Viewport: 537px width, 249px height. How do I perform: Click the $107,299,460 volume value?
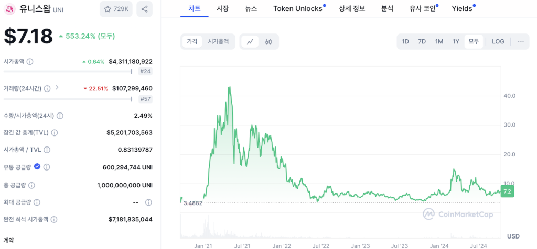[133, 88]
